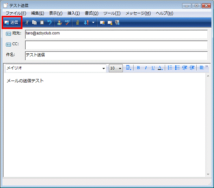214x188 pixels.
Task: Open the 挿入(I) menu
Action: click(74, 13)
